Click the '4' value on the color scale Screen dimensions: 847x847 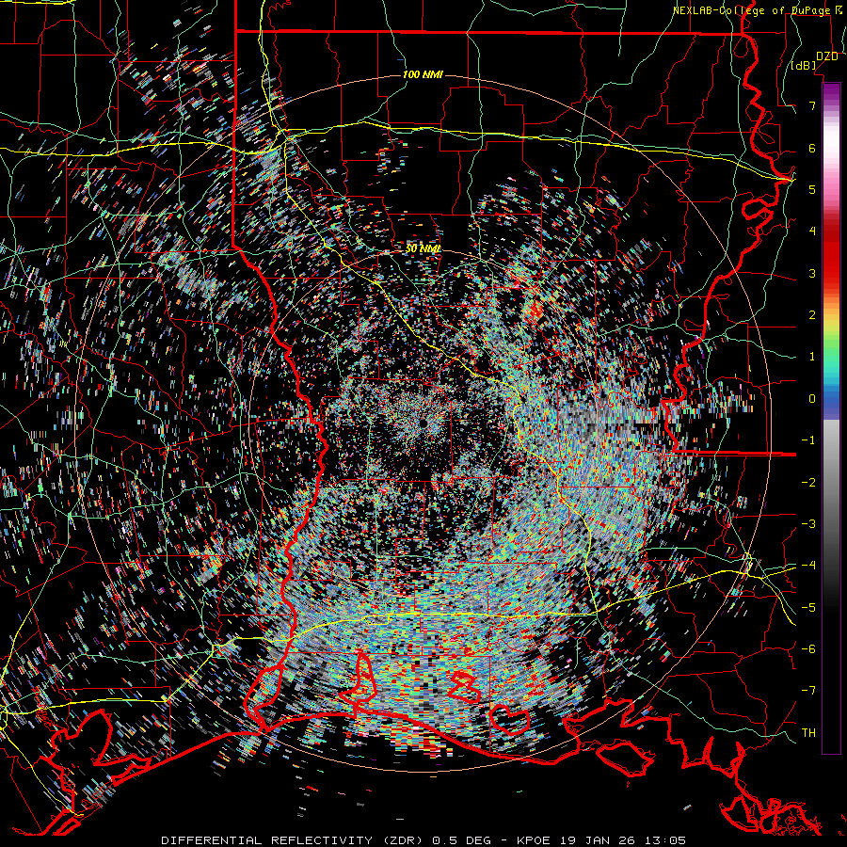[x=812, y=232]
